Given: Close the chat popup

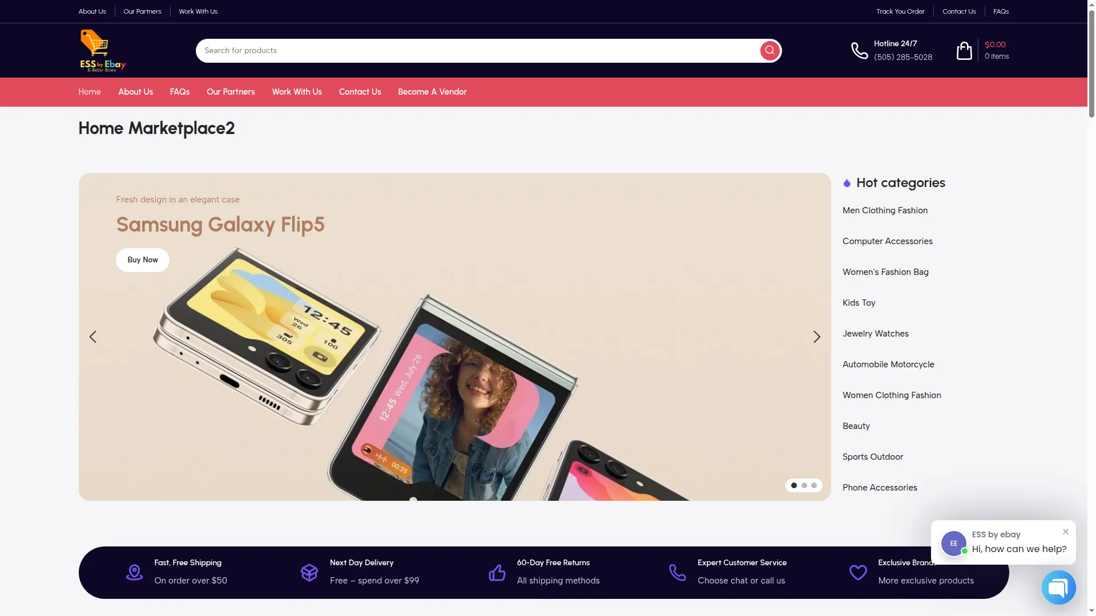Looking at the screenshot, I should click(1065, 531).
